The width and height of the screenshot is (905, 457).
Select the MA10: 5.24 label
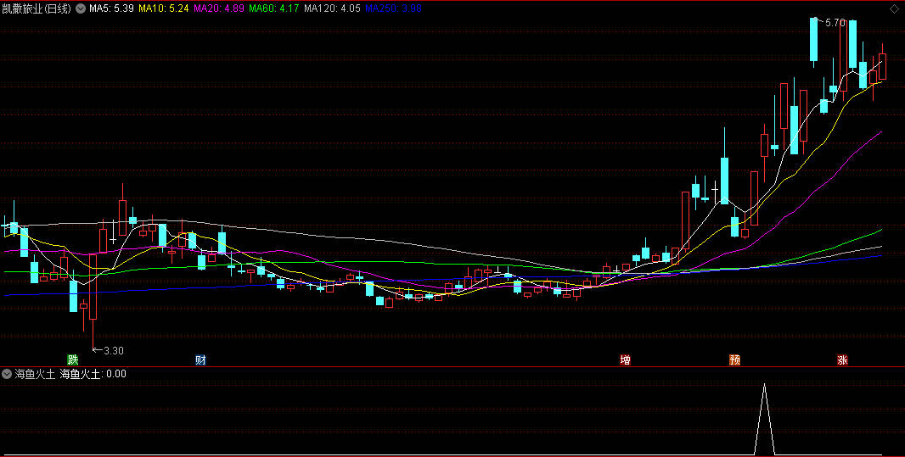[x=163, y=8]
